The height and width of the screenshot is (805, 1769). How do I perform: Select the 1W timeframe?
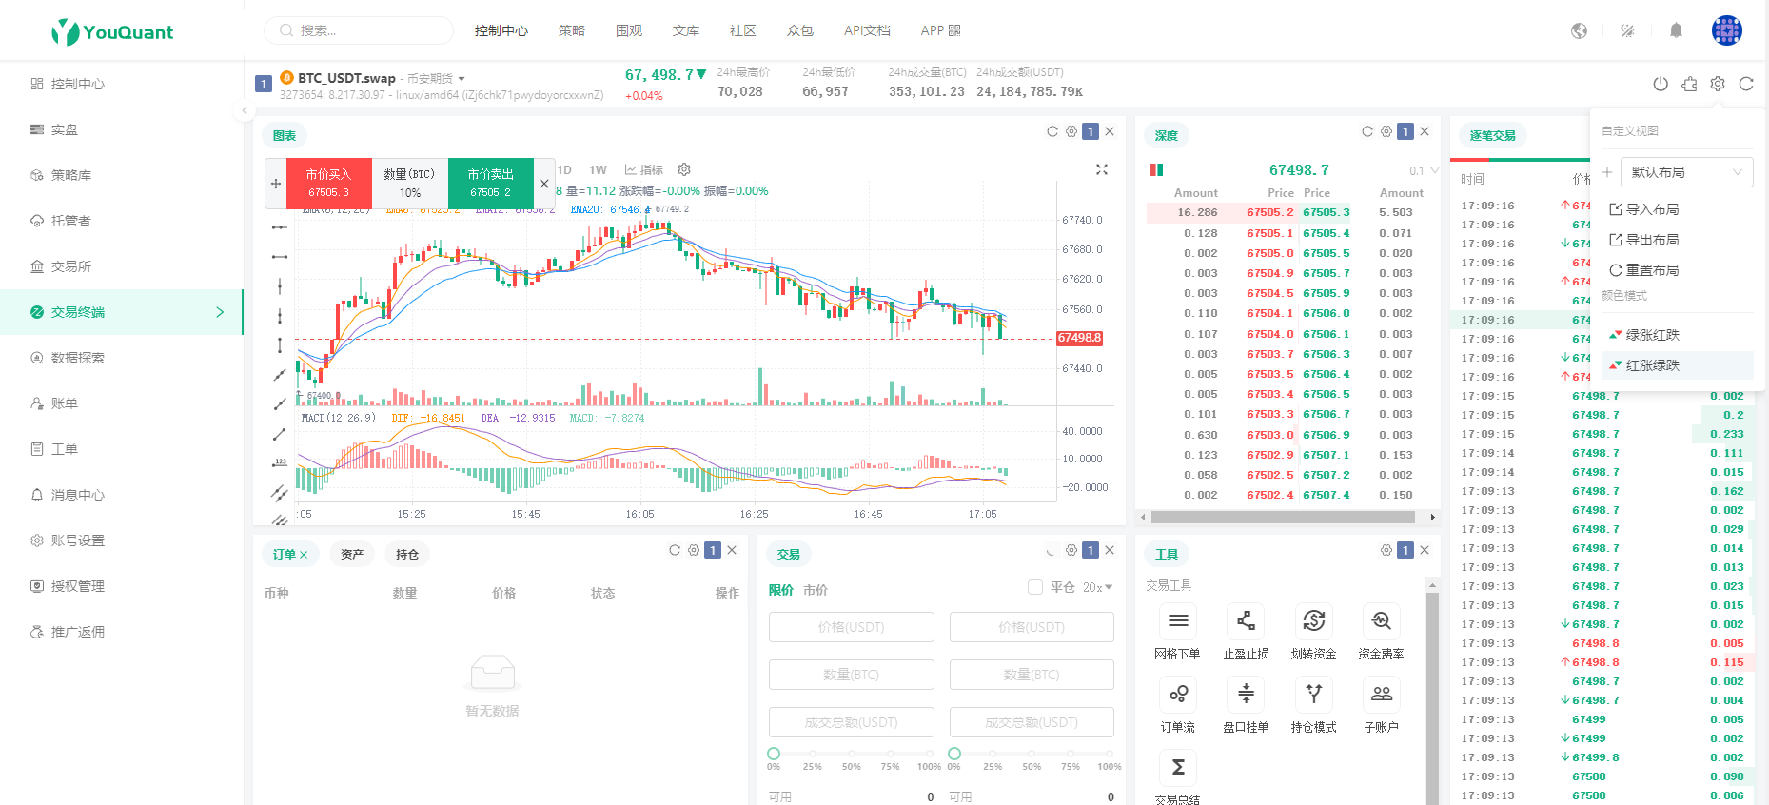pyautogui.click(x=598, y=169)
